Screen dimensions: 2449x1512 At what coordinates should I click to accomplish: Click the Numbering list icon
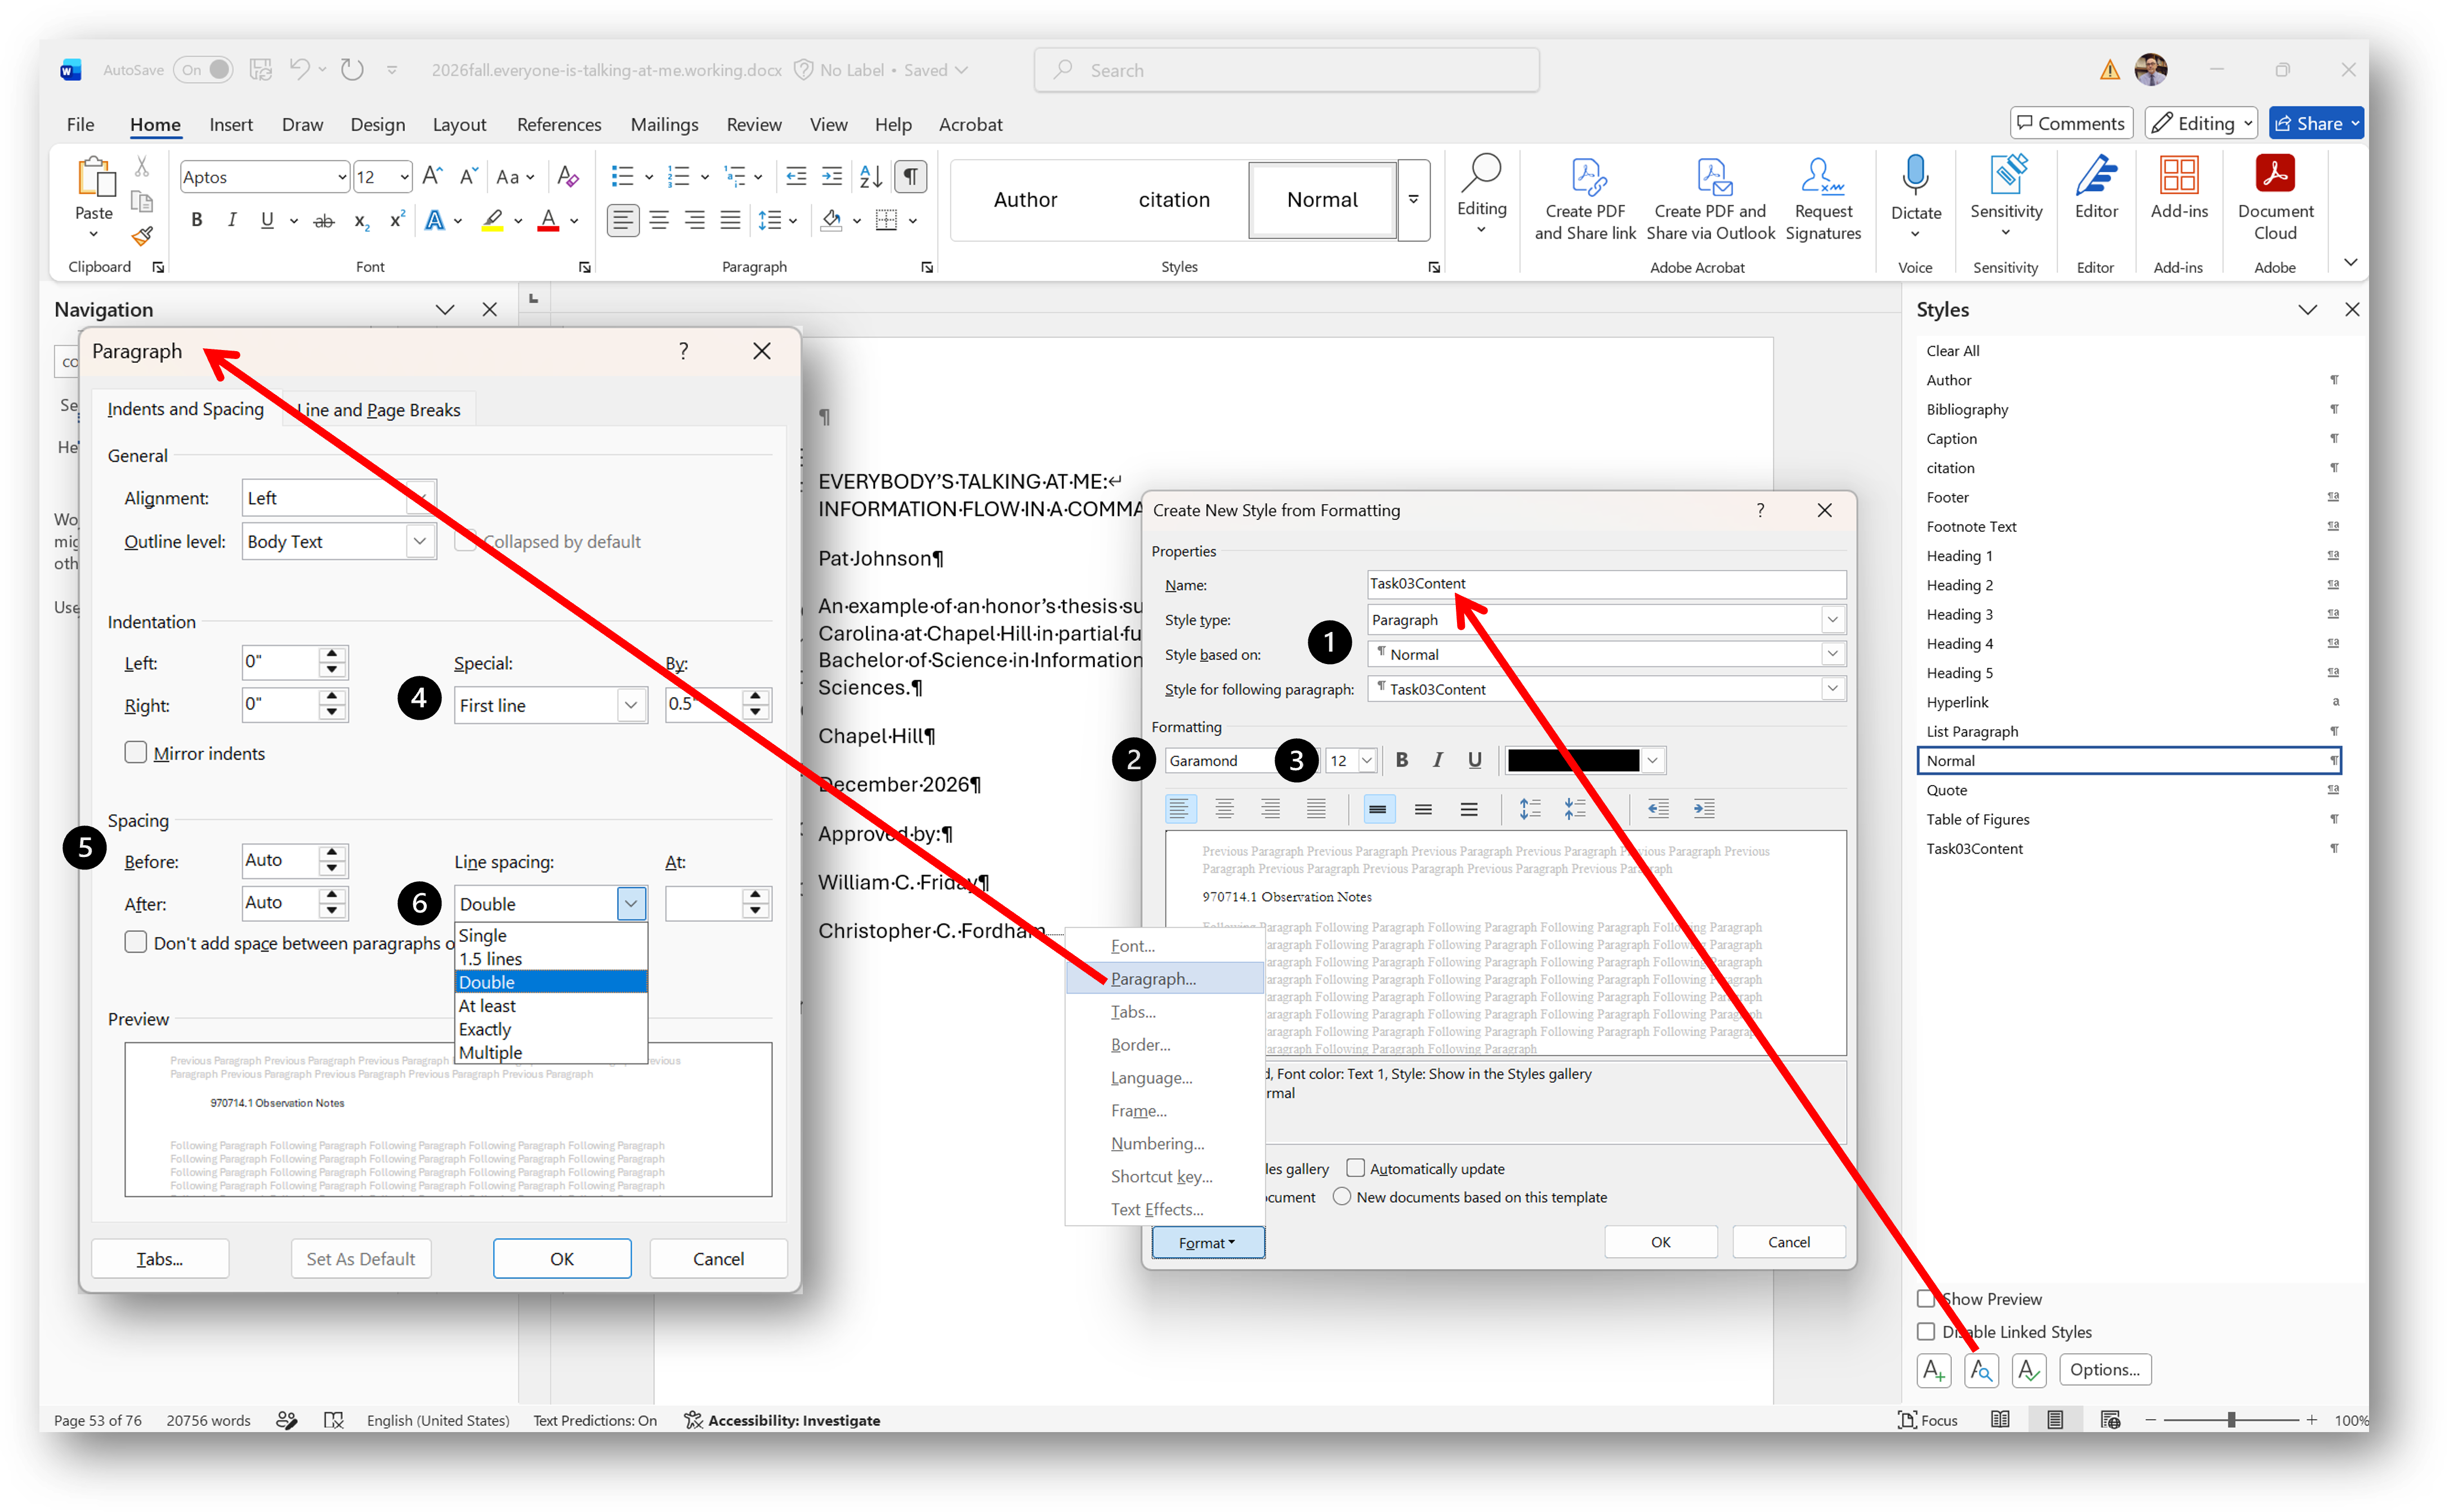pyautogui.click(x=680, y=177)
